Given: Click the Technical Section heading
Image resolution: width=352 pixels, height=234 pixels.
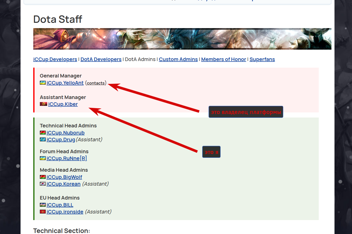Looking at the screenshot, I should (x=62, y=231).
